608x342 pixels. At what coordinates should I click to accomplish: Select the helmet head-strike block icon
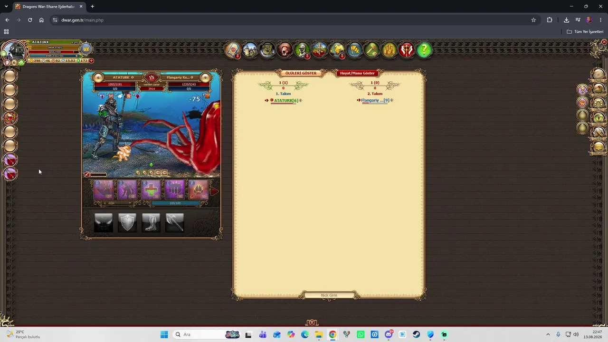click(104, 222)
